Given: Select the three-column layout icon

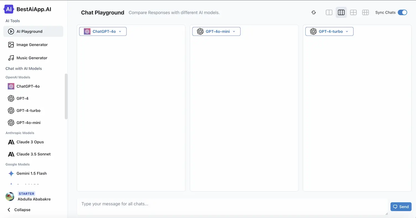Looking at the screenshot, I should pos(341,12).
